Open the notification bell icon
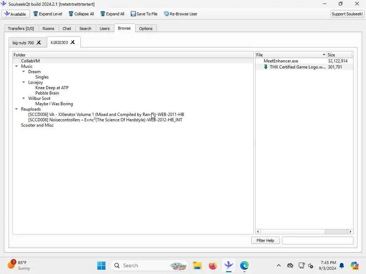This screenshot has width=366, height=274. [342, 265]
